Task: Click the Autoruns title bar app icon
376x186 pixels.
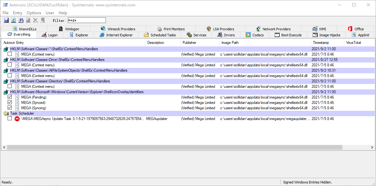Action: click(5, 5)
